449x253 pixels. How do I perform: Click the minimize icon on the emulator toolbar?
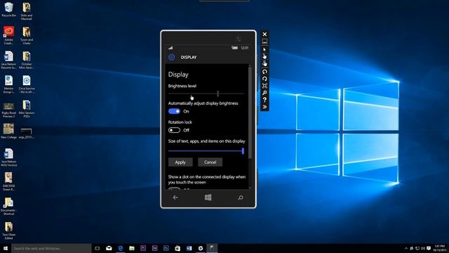pos(264,41)
